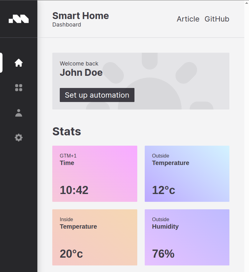Screen dimensions: 249x272
Task: Open the Outside Temperature card
Action: (x=187, y=174)
